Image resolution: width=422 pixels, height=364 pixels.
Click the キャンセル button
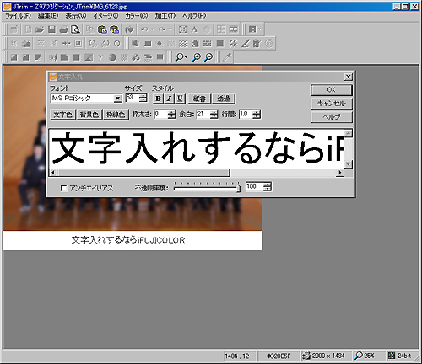pos(332,104)
